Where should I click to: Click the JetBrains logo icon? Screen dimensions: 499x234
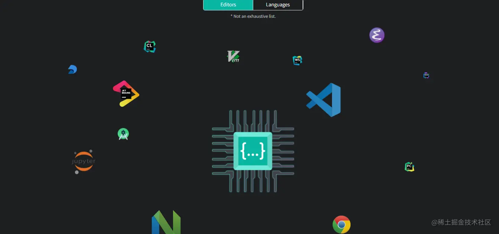coord(126,93)
